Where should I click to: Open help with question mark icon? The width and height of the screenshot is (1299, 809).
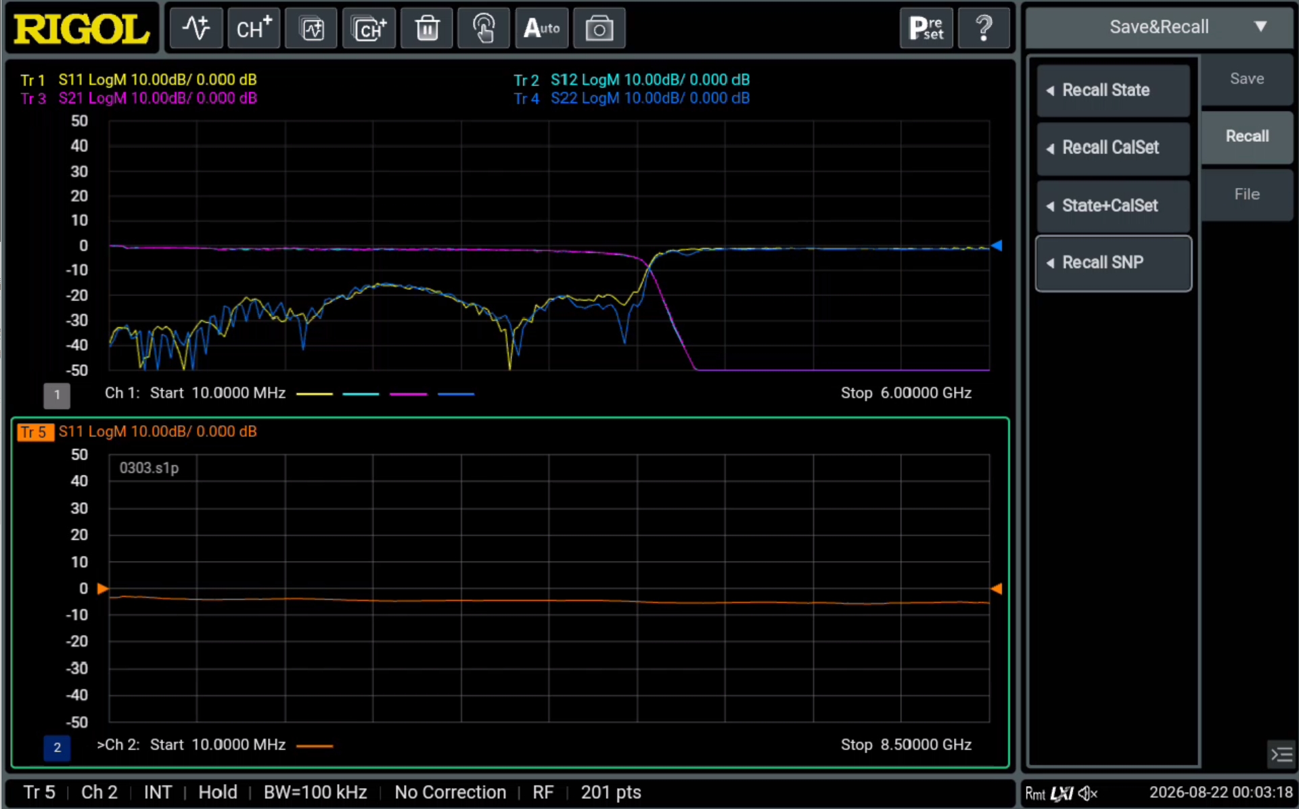coord(984,28)
